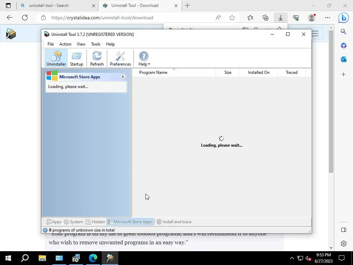Open the notifications action center

(x=342, y=258)
